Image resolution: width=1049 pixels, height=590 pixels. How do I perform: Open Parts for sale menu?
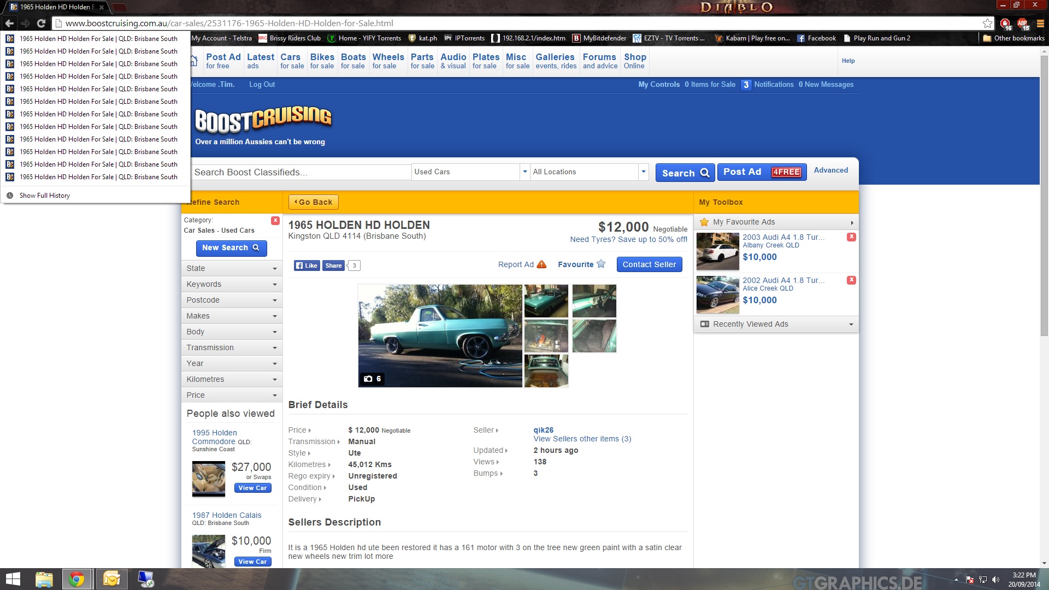[422, 61]
